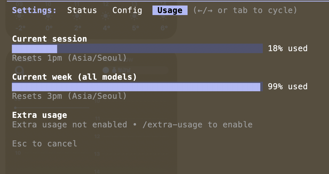
Task: Click the 18% used label
Action: pyautogui.click(x=288, y=48)
